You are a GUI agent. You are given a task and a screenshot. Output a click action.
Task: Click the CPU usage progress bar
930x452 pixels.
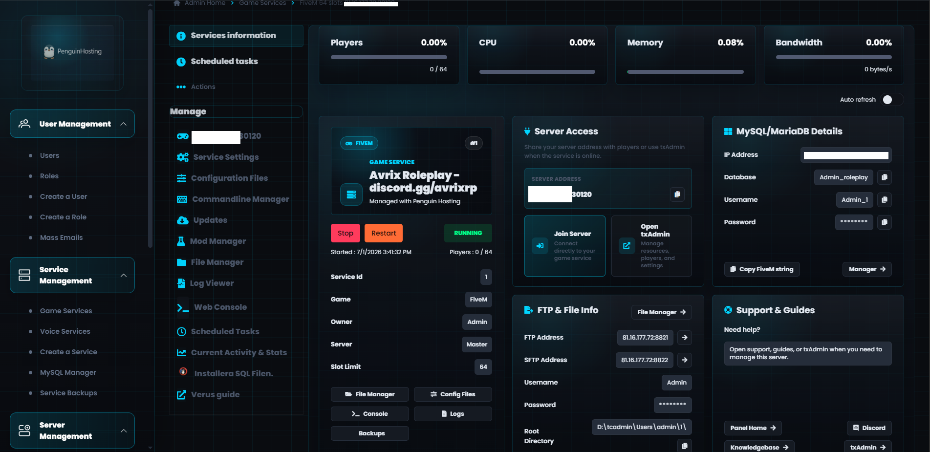pyautogui.click(x=537, y=72)
